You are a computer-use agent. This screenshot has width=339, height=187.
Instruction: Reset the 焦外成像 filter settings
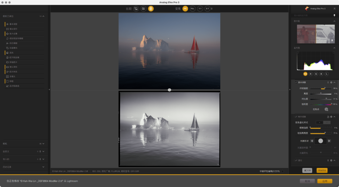click(328, 117)
